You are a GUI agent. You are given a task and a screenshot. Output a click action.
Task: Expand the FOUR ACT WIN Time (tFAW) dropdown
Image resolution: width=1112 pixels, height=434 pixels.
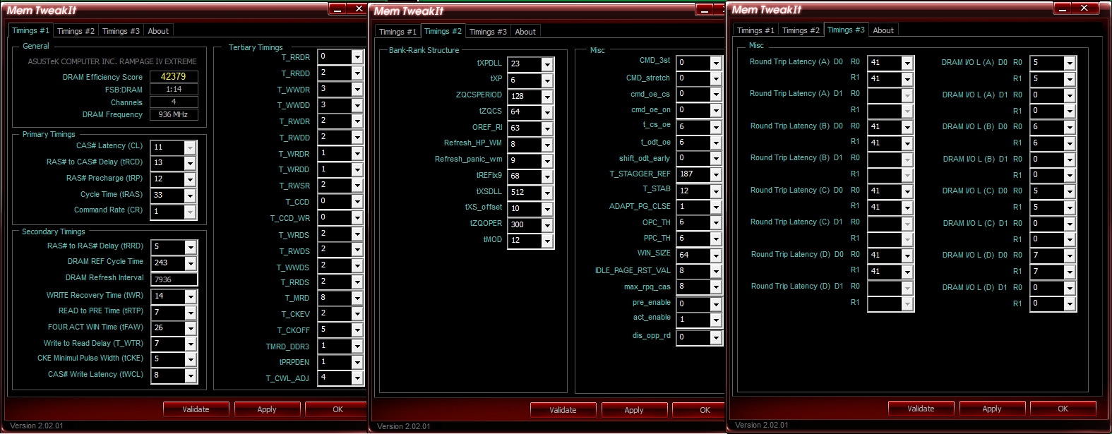pos(190,328)
